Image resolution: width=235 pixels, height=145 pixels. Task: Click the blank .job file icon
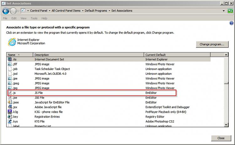[x=10, y=69]
